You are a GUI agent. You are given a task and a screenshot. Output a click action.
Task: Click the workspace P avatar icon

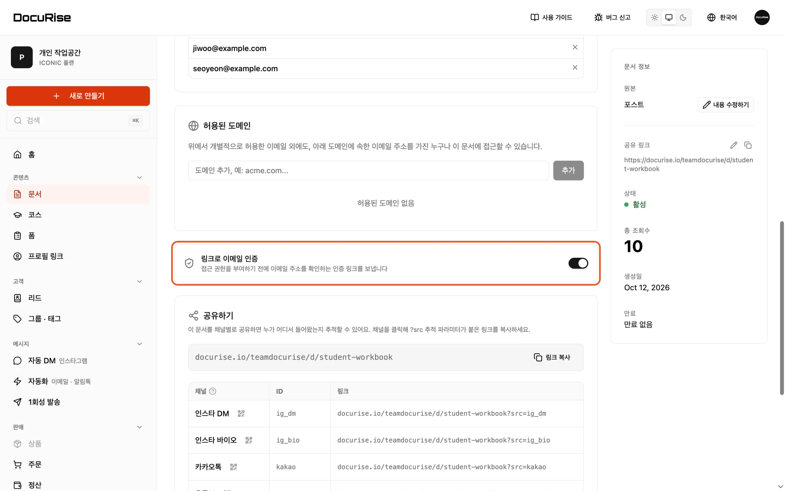click(22, 57)
